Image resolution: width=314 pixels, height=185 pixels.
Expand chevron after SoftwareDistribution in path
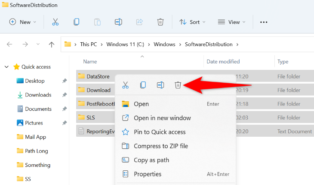(x=237, y=44)
